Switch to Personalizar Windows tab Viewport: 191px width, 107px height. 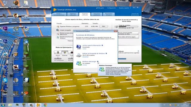pos(109,14)
